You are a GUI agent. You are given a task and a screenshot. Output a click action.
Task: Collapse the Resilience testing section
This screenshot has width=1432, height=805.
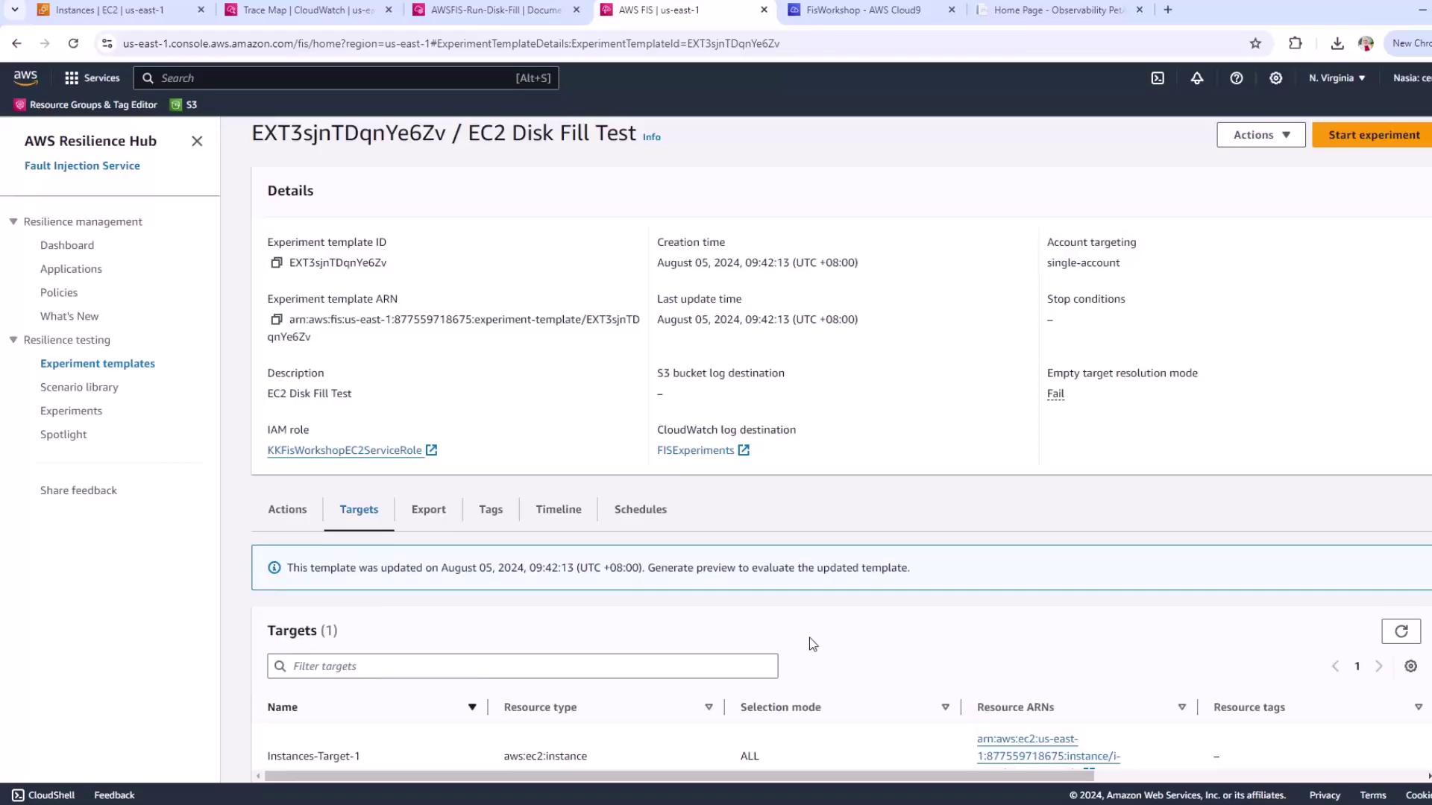coord(13,340)
